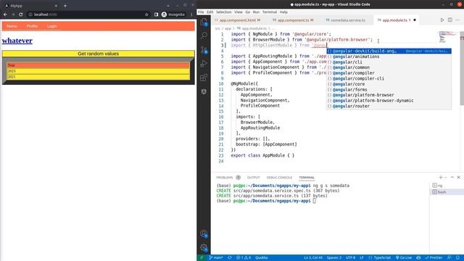Click the Run play icon in editor toolbar
The width and height of the screenshot is (464, 261).
click(x=442, y=20)
